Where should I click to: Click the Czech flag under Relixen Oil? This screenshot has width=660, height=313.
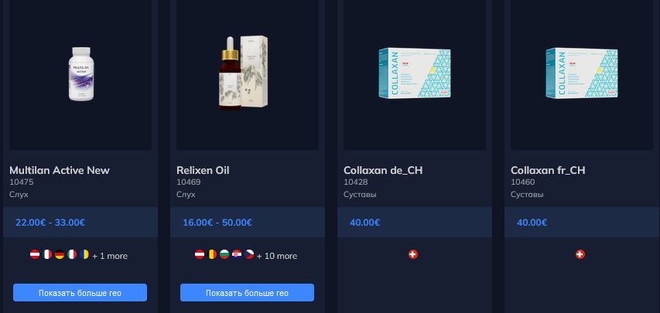tap(249, 254)
